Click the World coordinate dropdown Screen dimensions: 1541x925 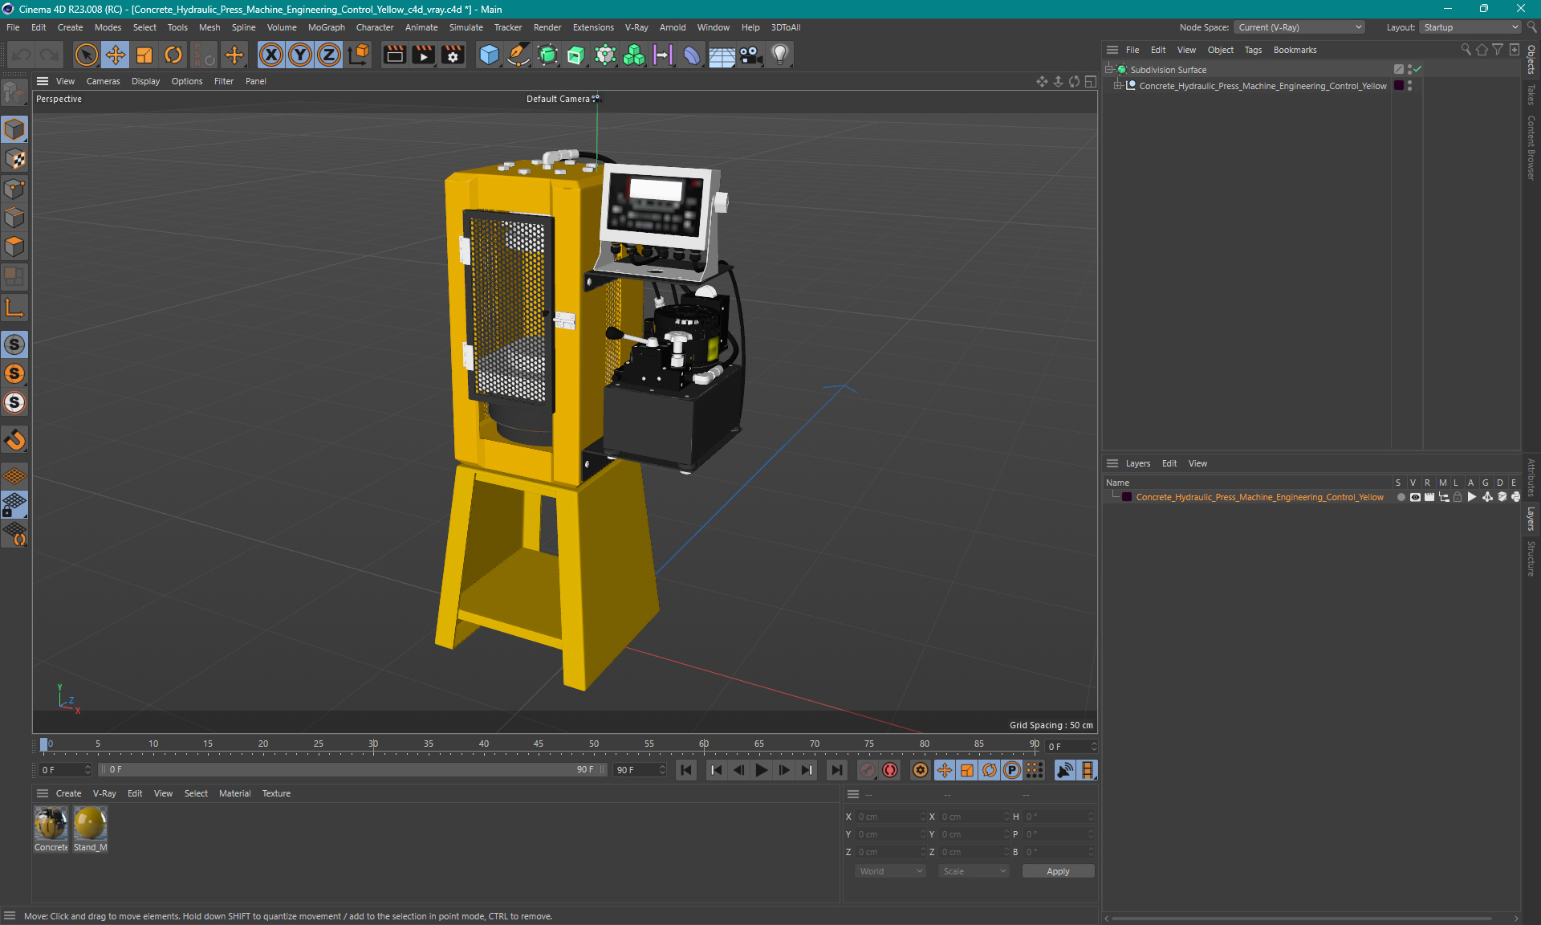point(887,871)
